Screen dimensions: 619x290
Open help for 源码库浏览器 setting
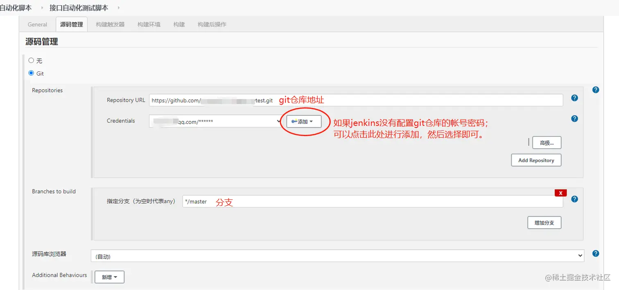point(596,253)
